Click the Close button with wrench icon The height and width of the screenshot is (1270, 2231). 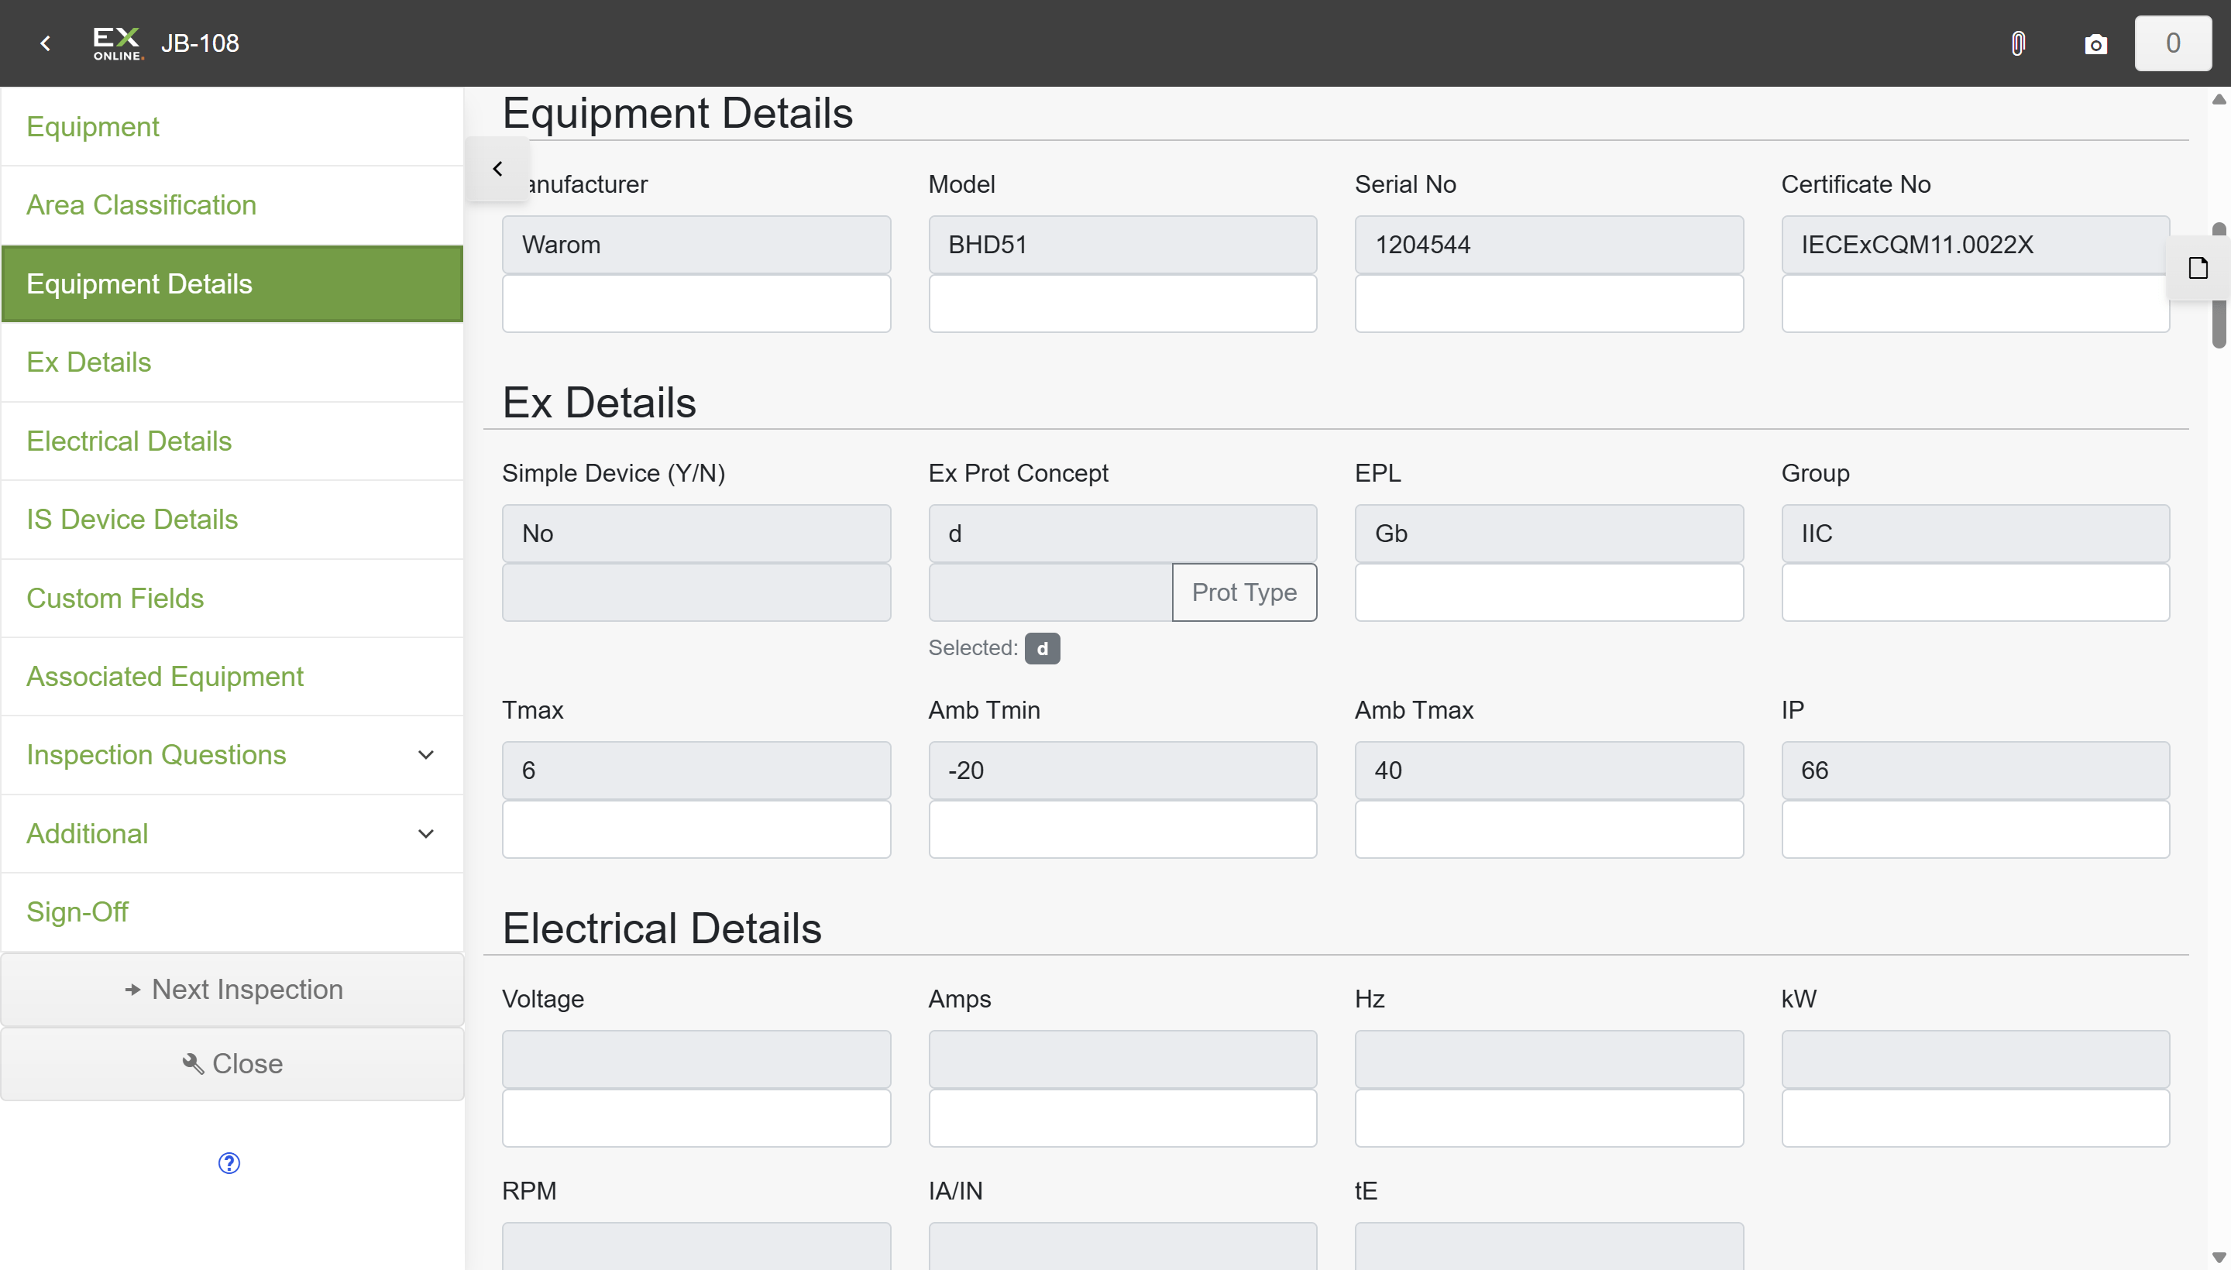click(x=232, y=1063)
